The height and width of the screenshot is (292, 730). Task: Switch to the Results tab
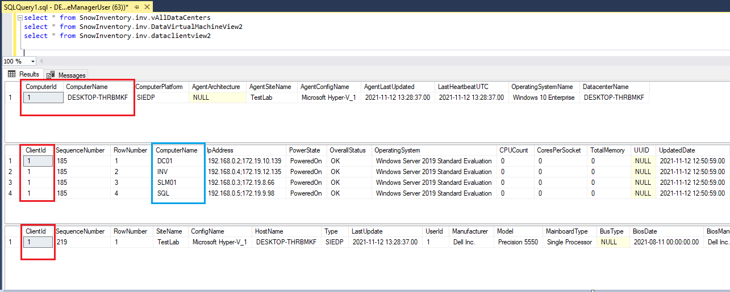(23, 74)
